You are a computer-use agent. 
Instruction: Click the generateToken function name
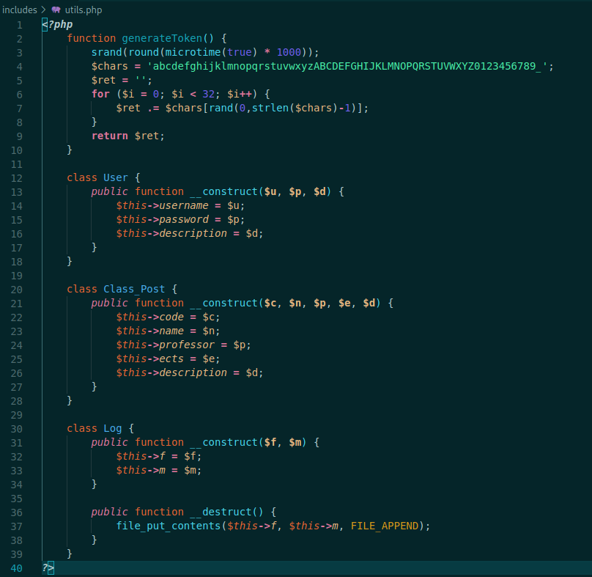[x=162, y=38]
